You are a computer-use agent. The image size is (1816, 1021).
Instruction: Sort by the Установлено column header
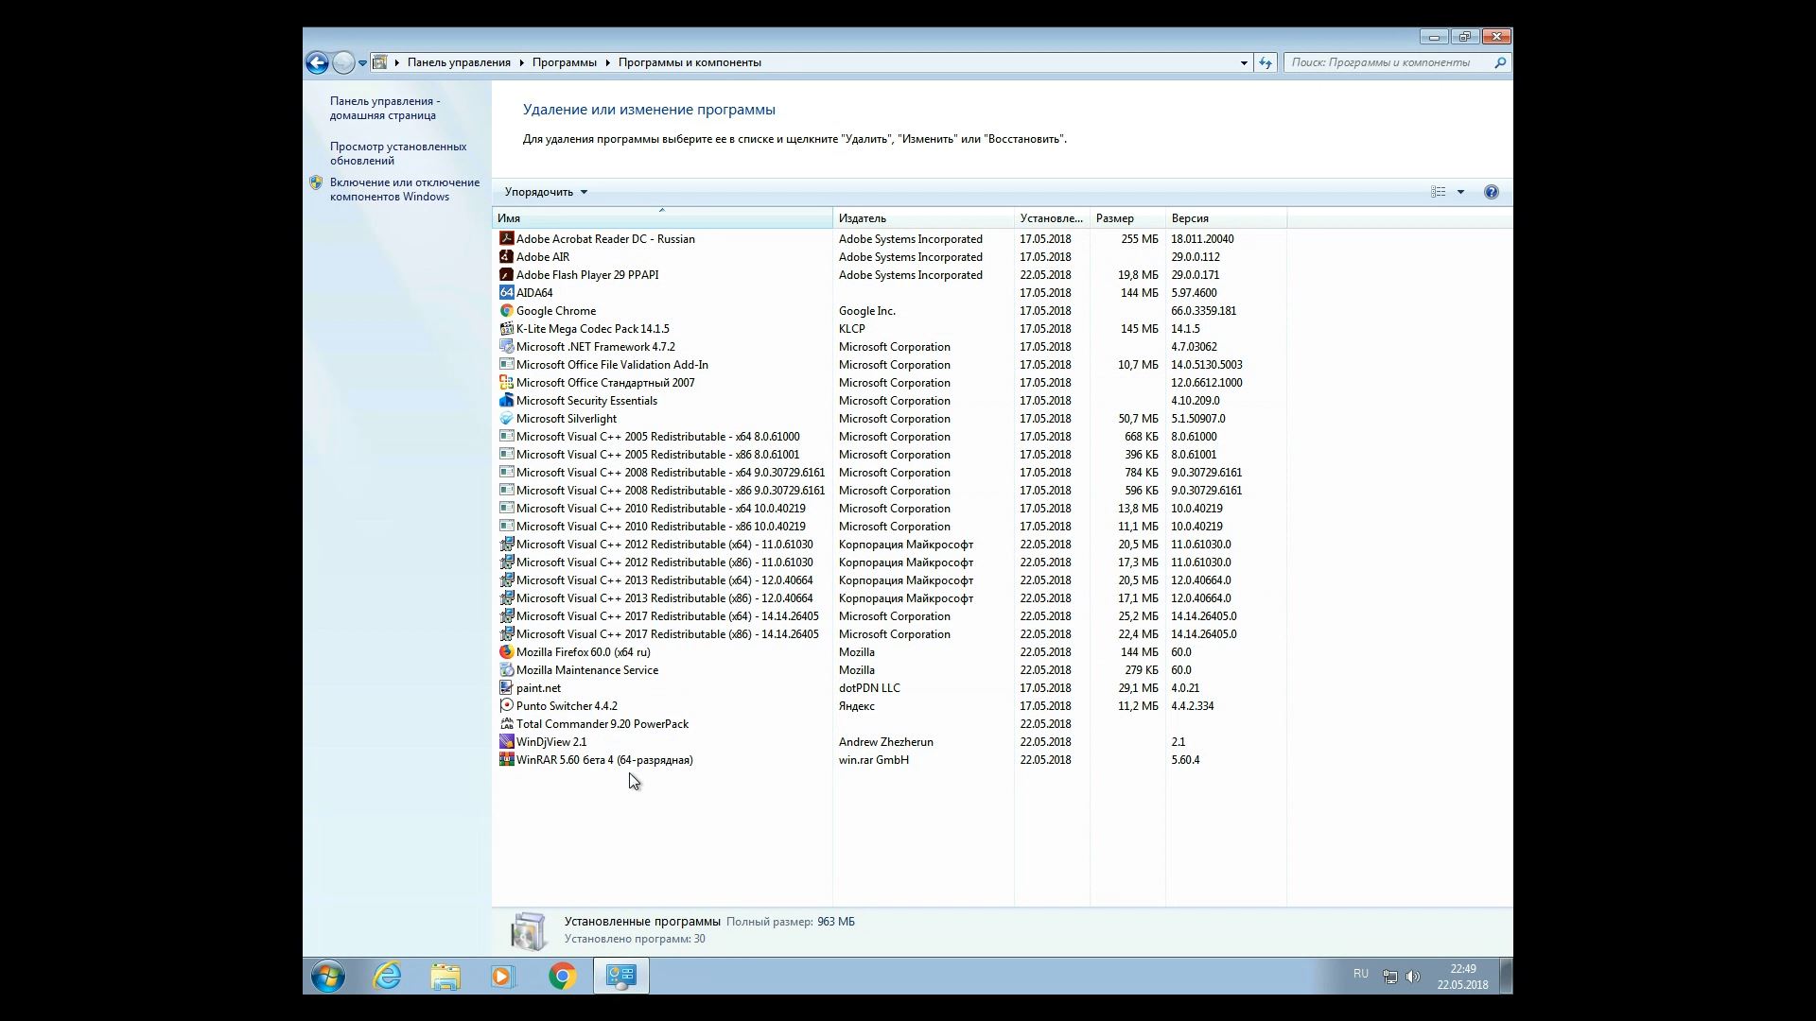[1052, 218]
